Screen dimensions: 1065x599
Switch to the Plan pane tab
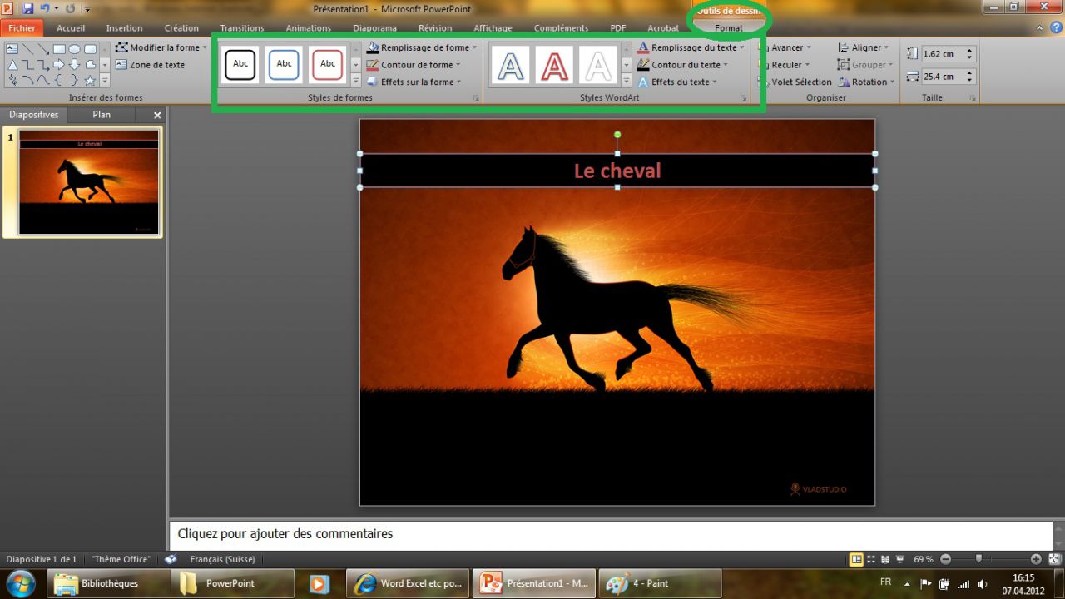102,115
